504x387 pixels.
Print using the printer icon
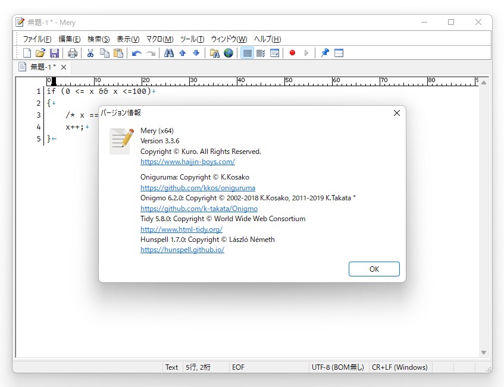pyautogui.click(x=73, y=53)
